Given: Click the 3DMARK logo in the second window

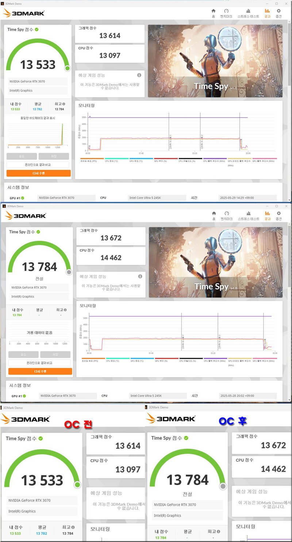Looking at the screenshot, I should 26,216.
